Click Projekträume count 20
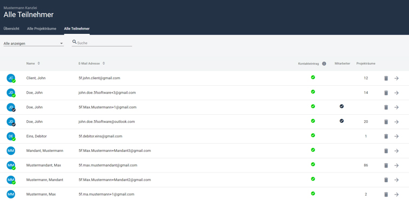Viewport: 409px width, 201px height. coord(366,122)
